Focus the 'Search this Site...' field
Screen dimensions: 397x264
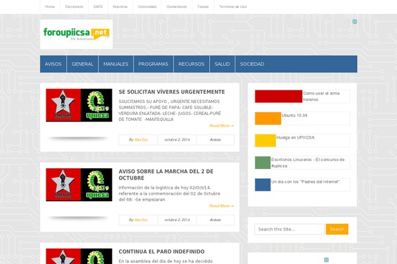(x=289, y=229)
